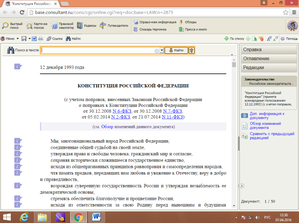Open the Редакции tab

[x=269, y=67]
